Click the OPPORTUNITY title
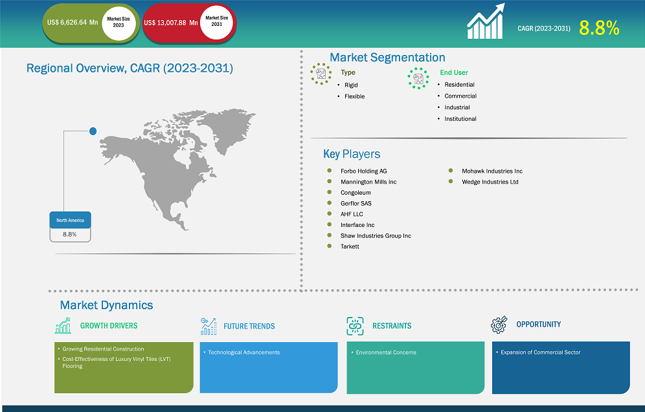The width and height of the screenshot is (645, 412). point(538,325)
